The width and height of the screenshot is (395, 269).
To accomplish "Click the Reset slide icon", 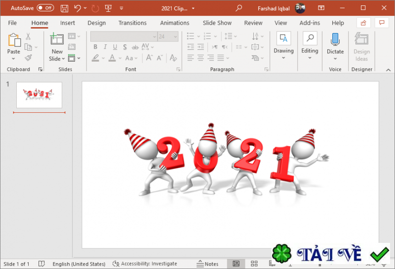I will click(x=72, y=47).
